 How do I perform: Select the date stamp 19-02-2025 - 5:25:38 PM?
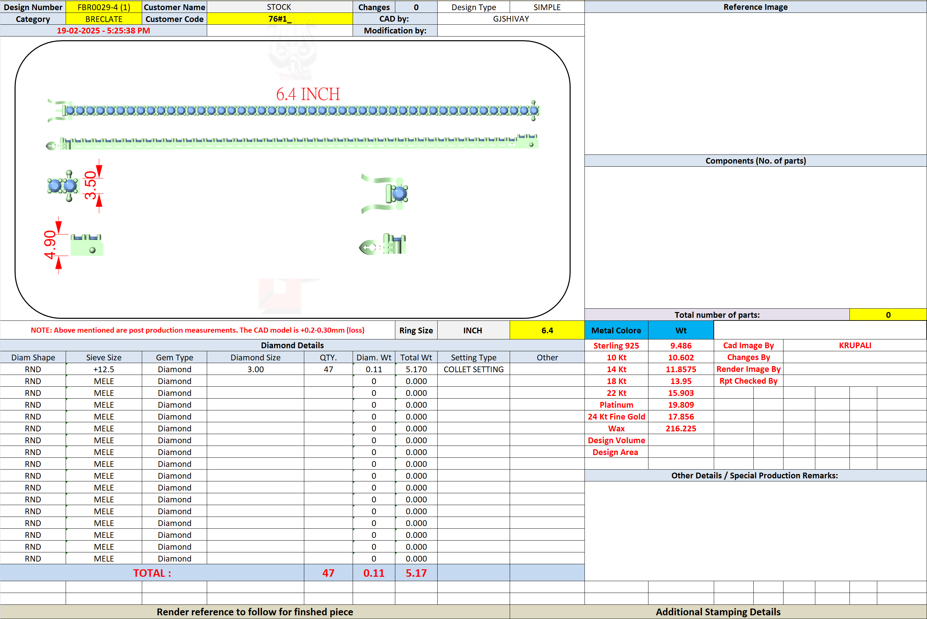[x=104, y=31]
